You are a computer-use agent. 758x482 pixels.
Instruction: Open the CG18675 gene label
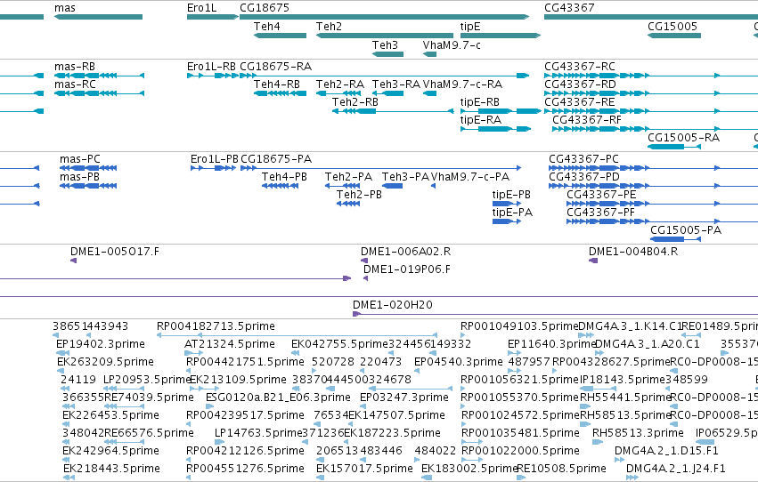[265, 8]
